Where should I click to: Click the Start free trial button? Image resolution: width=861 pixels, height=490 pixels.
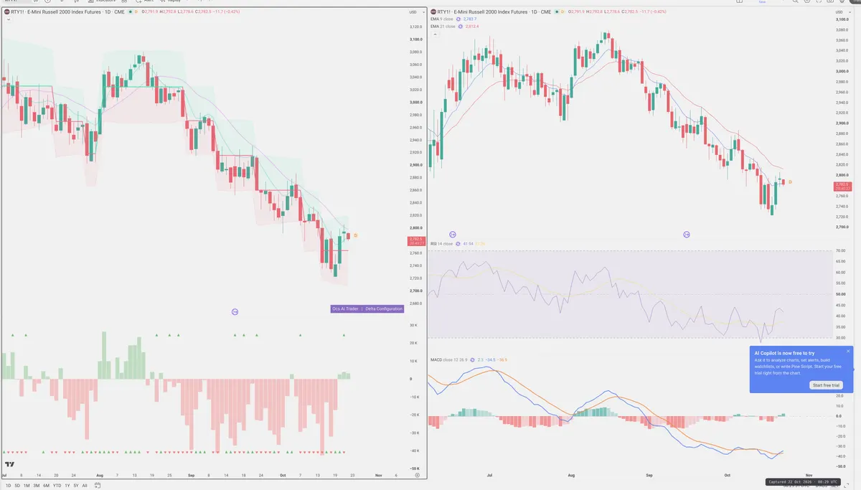tap(826, 385)
